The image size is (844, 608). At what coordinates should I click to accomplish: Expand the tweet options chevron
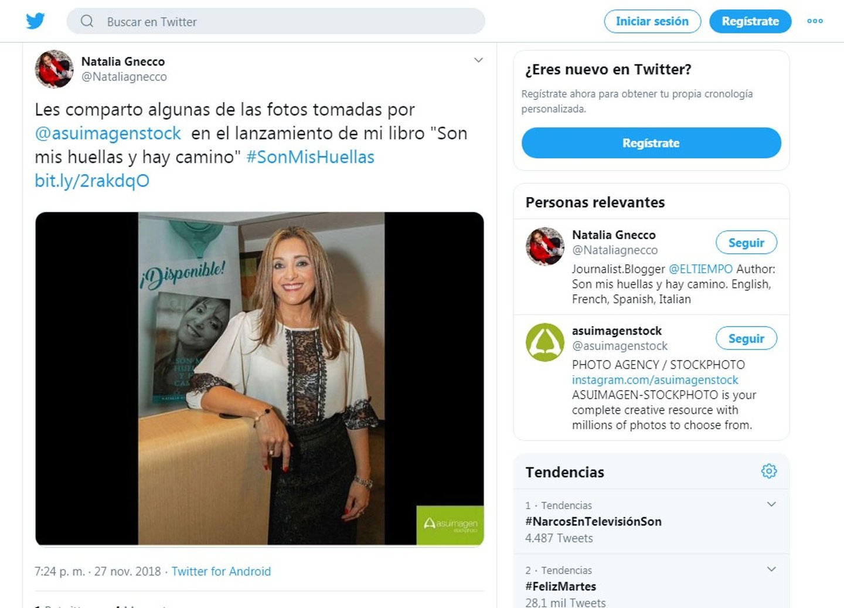point(478,60)
